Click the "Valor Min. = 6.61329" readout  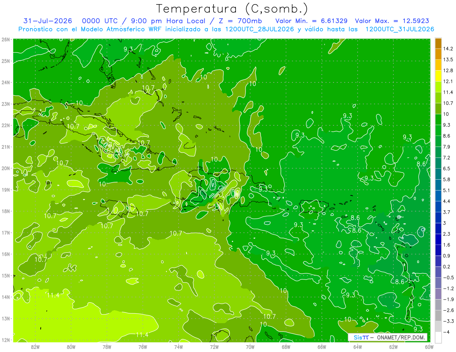coord(311,21)
